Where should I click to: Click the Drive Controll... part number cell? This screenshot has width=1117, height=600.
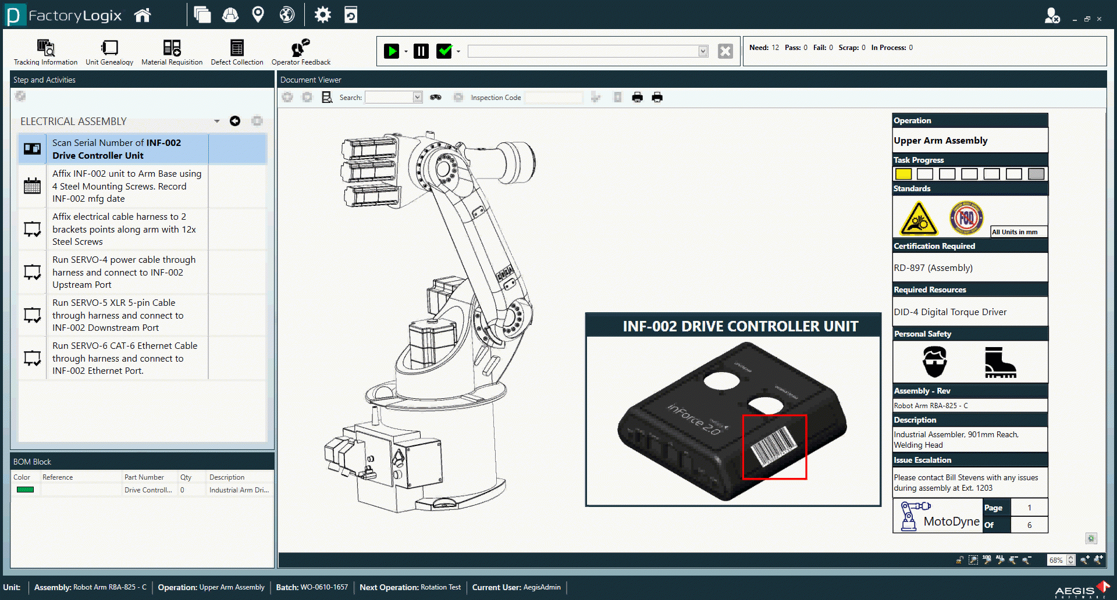[x=148, y=490]
